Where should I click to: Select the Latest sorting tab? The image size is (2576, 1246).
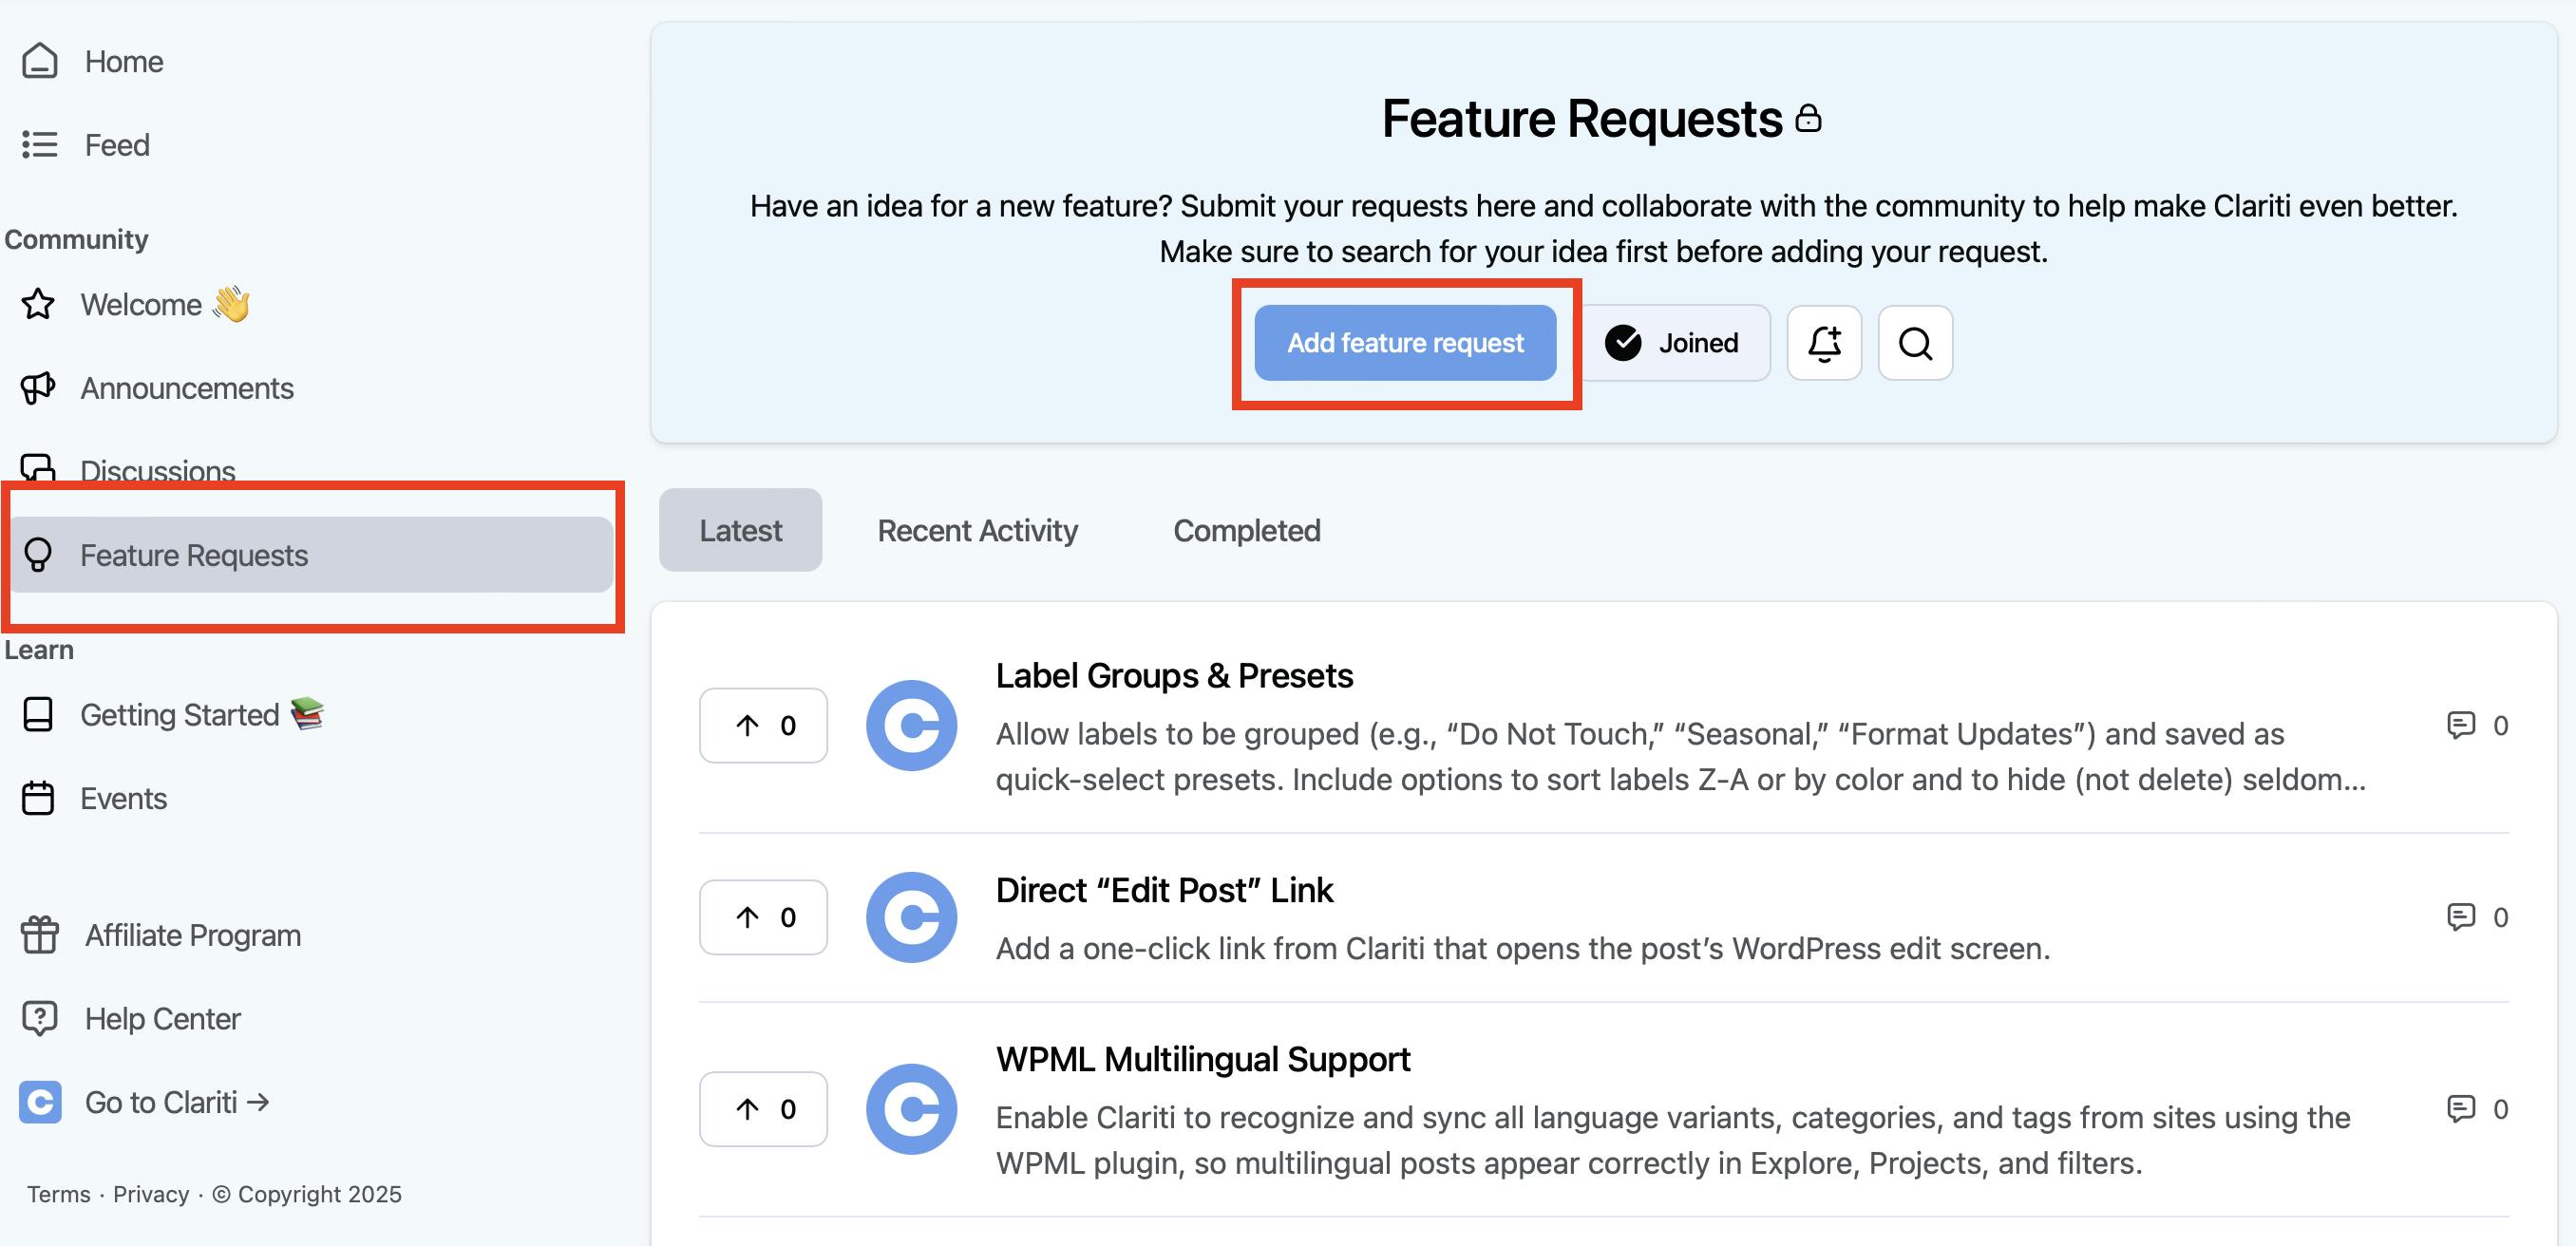pos(740,530)
